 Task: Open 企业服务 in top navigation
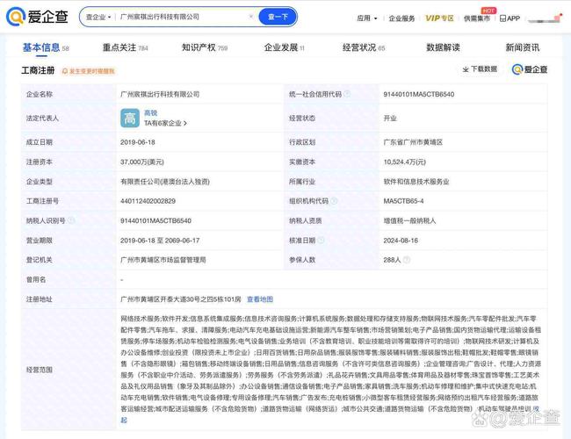[x=401, y=18]
